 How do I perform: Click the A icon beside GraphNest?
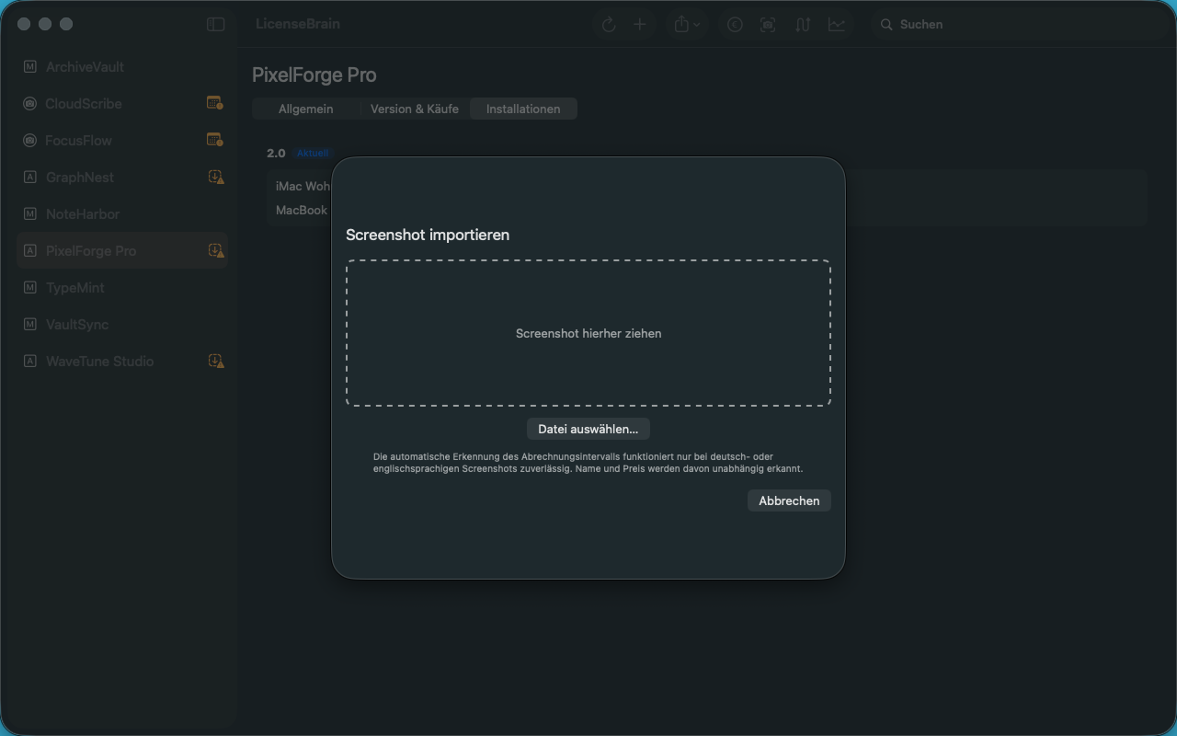point(30,178)
